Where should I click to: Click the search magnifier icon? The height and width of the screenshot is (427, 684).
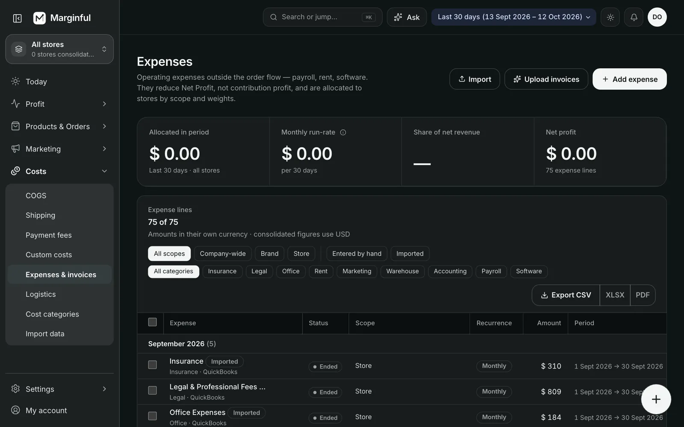pos(274,17)
